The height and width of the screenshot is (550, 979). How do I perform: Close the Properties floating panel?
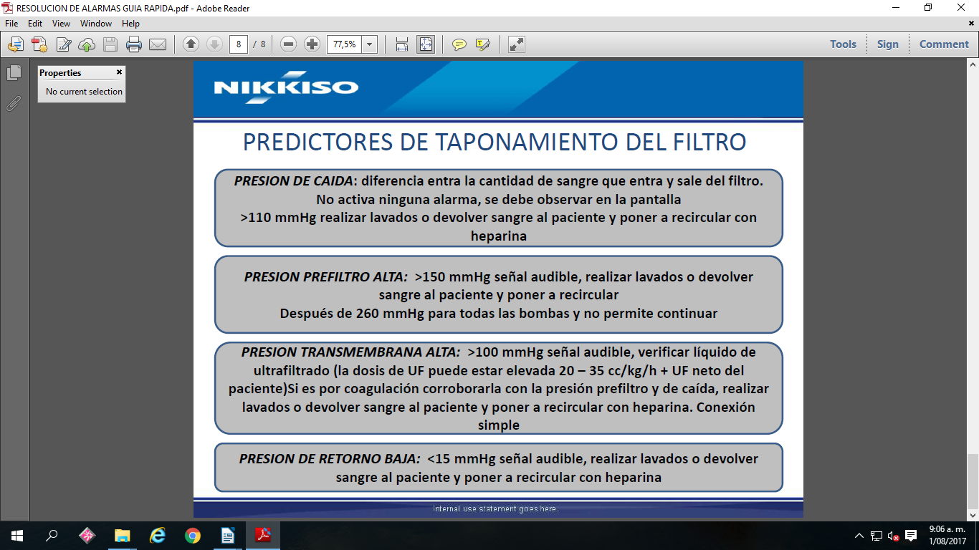(x=119, y=72)
